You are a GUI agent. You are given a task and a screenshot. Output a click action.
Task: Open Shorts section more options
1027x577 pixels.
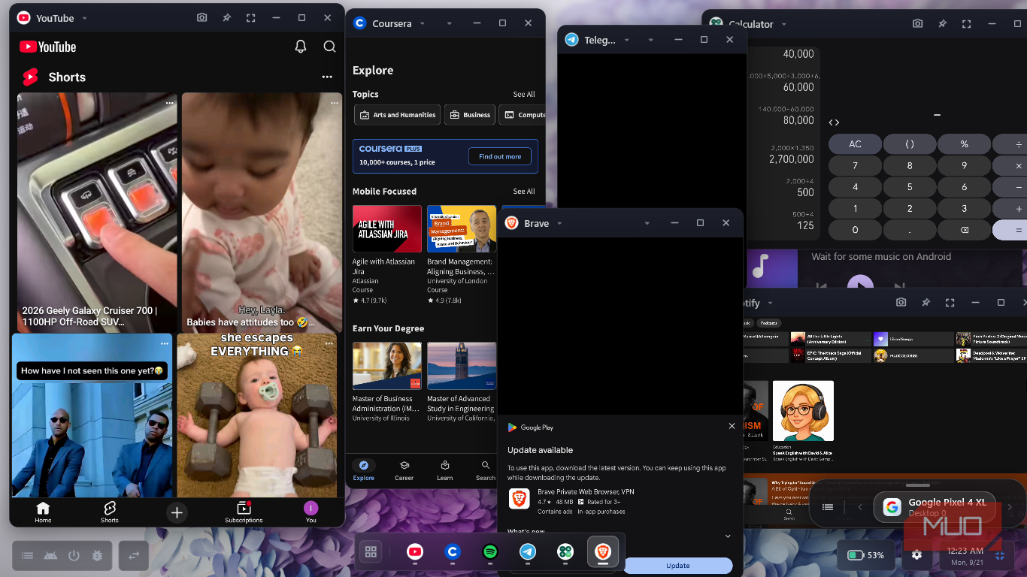point(327,77)
